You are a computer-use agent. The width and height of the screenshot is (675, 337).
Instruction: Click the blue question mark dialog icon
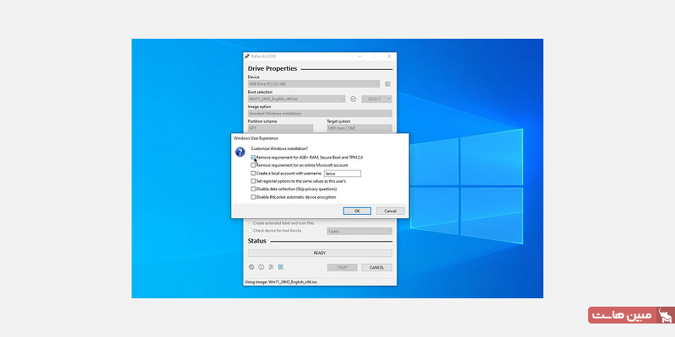240,152
